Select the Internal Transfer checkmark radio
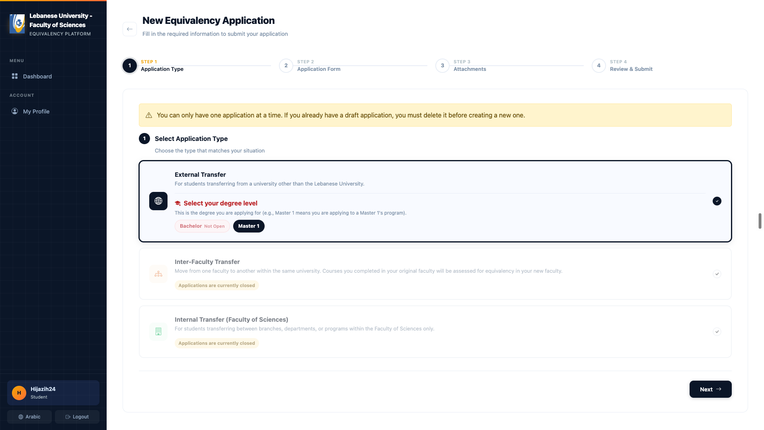The height and width of the screenshot is (430, 764). point(717,332)
